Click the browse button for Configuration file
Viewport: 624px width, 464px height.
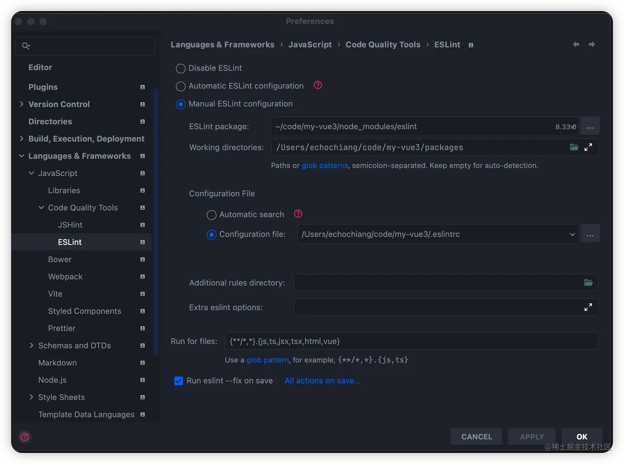click(x=590, y=234)
